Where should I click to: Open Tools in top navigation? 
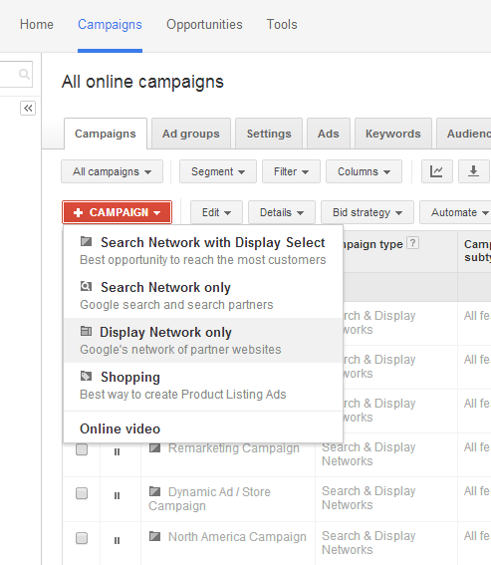coord(282,25)
